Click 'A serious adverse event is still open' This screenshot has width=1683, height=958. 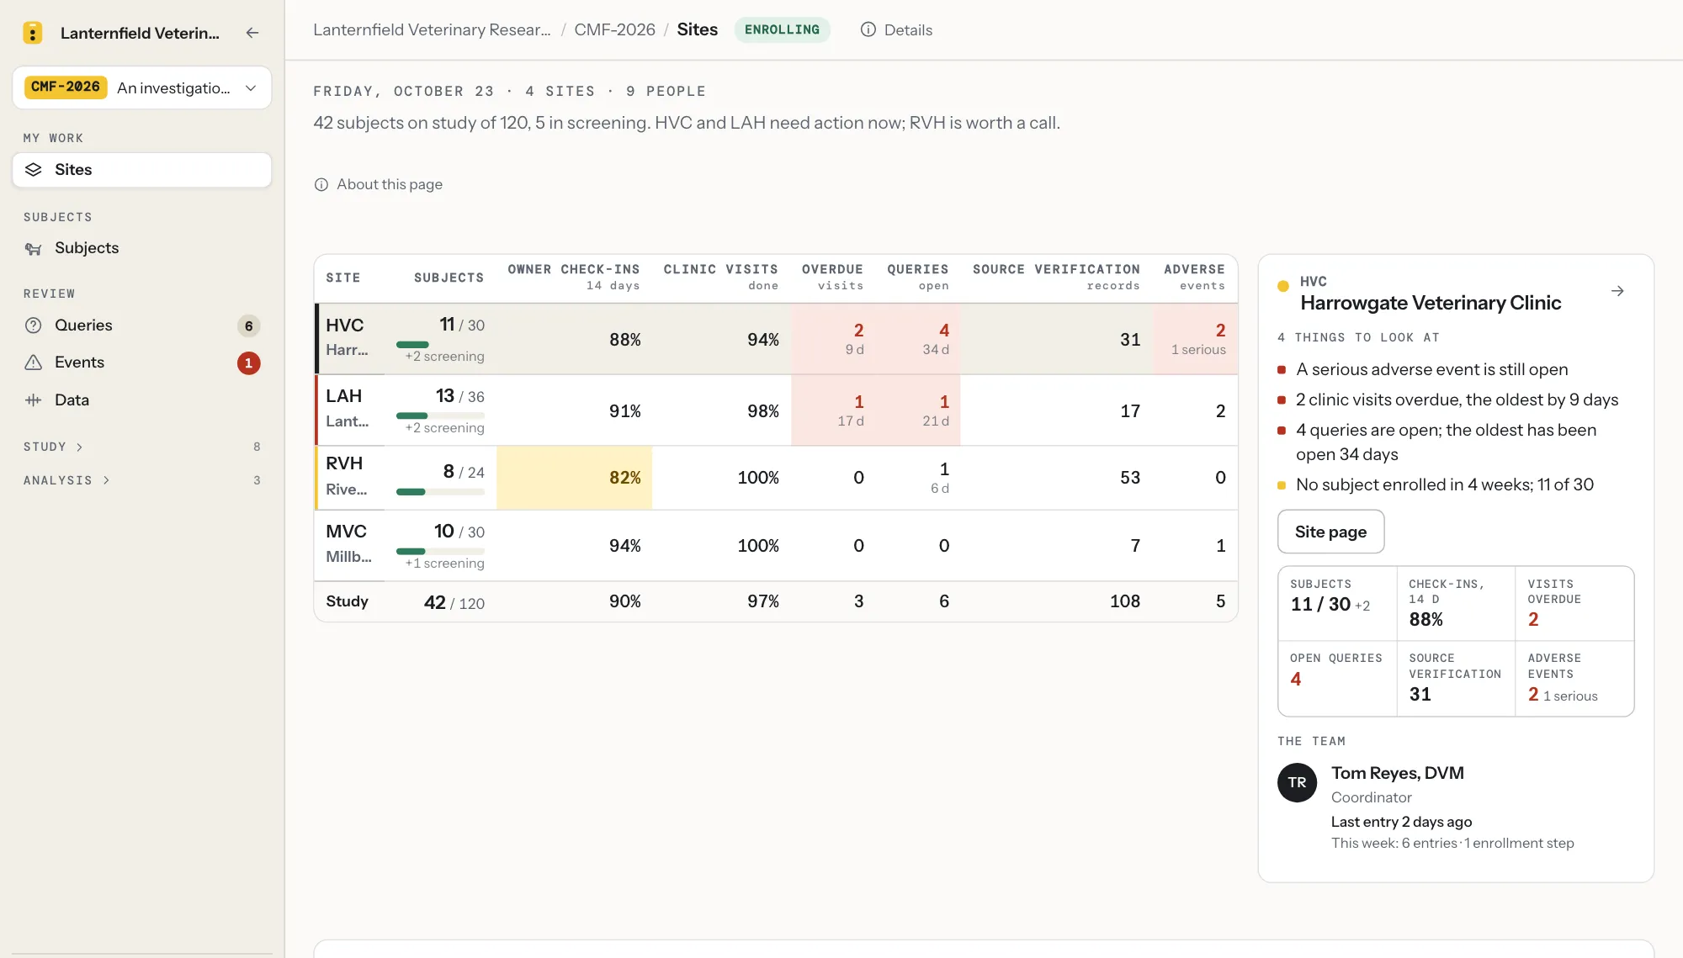tap(1431, 369)
